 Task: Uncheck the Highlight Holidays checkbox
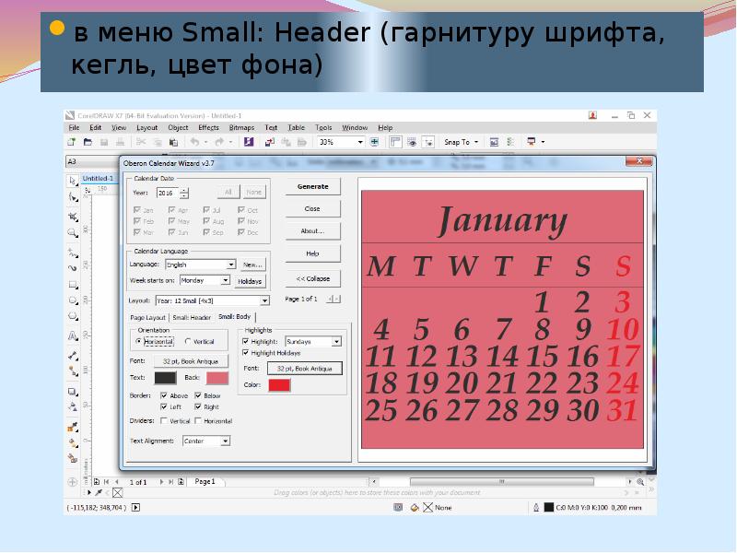tap(246, 354)
